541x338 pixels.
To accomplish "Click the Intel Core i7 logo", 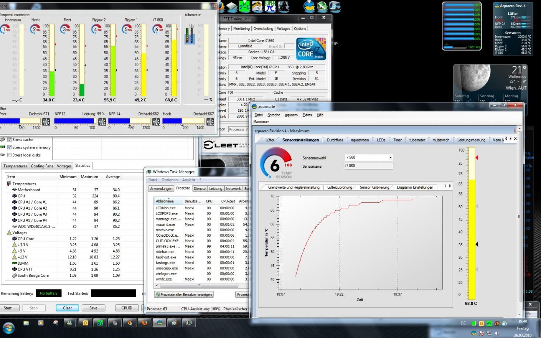I will tap(311, 49).
